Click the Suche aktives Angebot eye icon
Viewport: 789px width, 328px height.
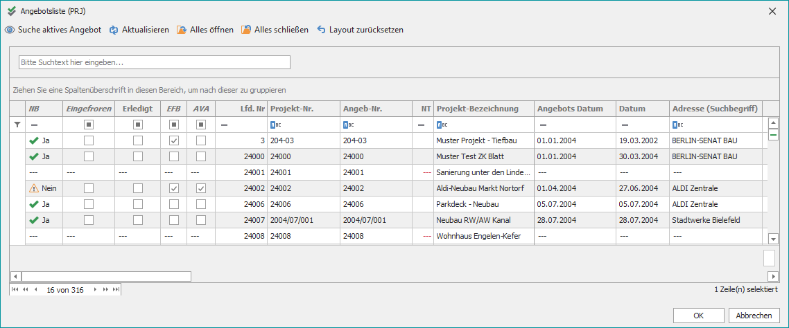click(10, 30)
